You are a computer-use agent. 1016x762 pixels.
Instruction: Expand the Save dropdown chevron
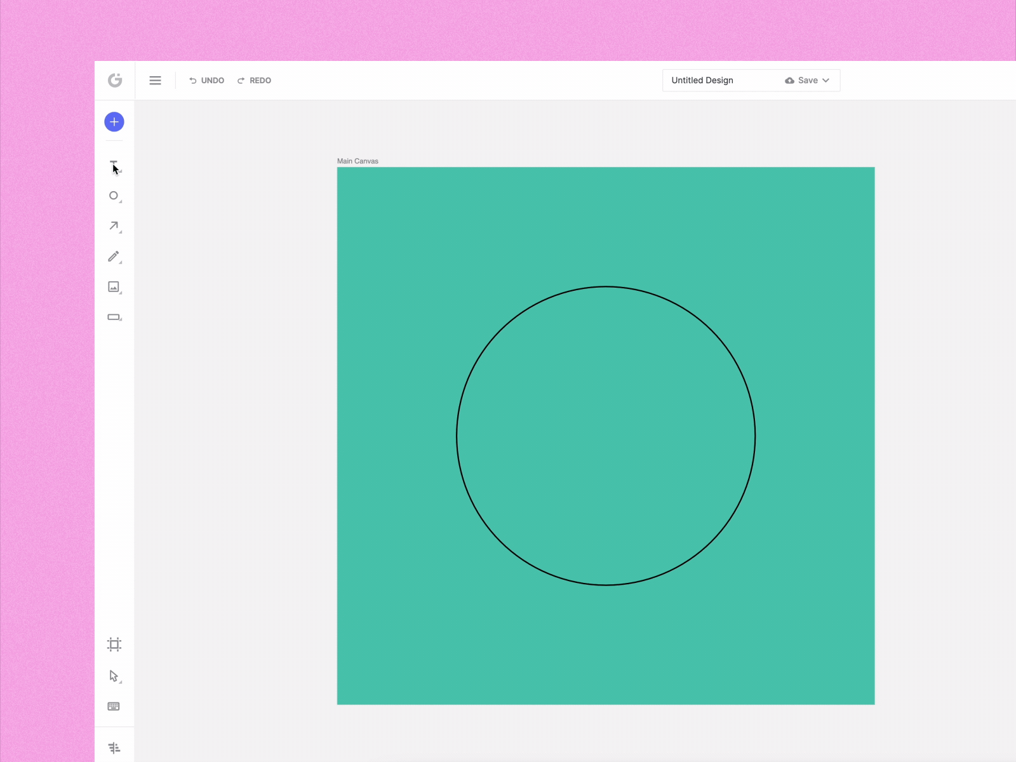[826, 81]
